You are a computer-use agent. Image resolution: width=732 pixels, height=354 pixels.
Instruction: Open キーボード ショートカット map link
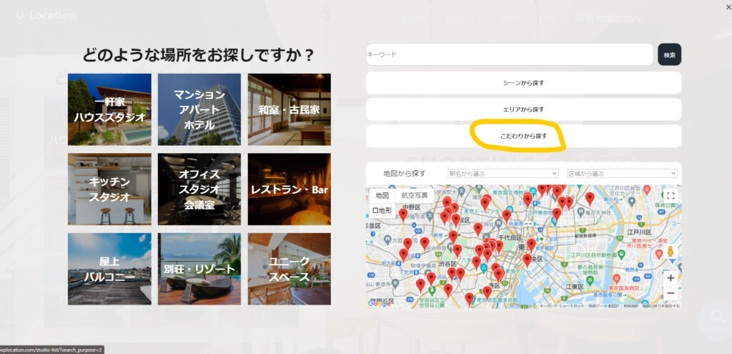tap(562, 306)
